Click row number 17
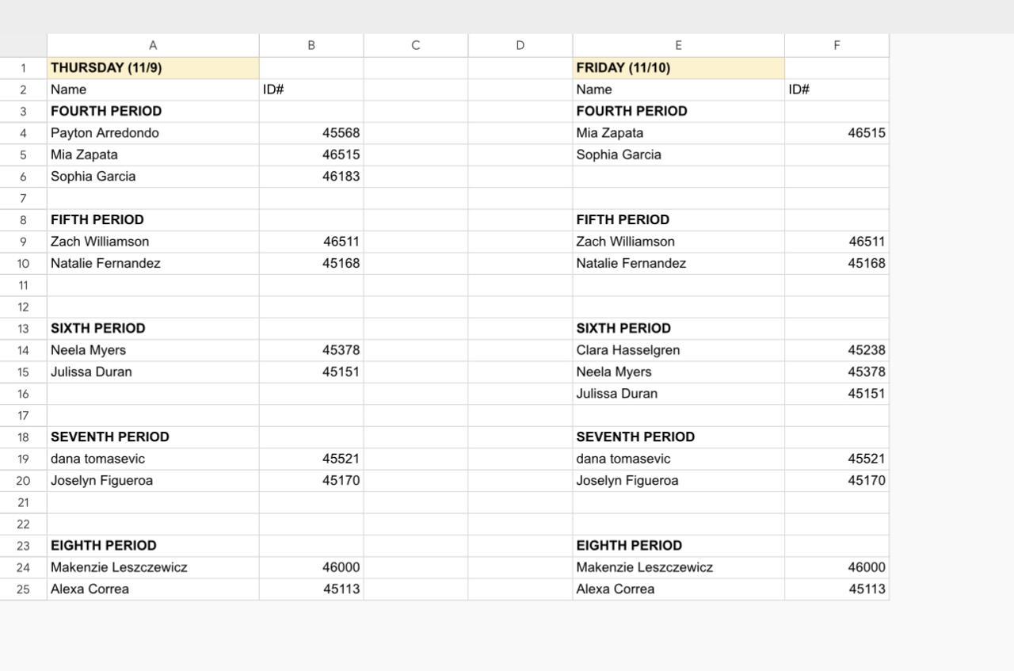1014x671 pixels. (x=23, y=415)
